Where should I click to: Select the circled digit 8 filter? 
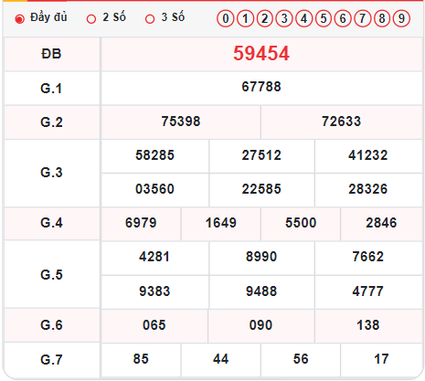tap(382, 18)
